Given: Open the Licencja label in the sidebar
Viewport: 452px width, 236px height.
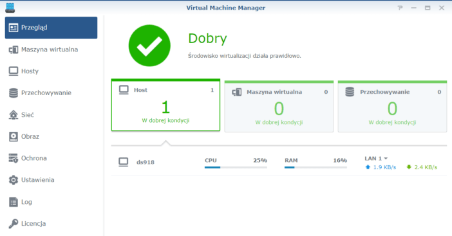Looking at the screenshot, I should 33,224.
